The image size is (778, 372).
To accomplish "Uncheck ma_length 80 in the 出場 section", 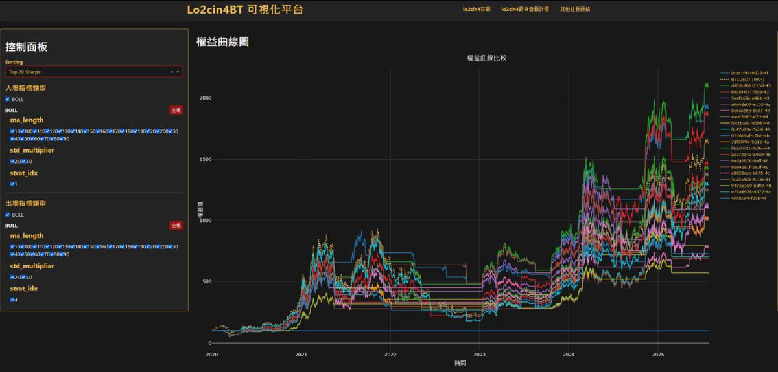I will tap(52, 254).
